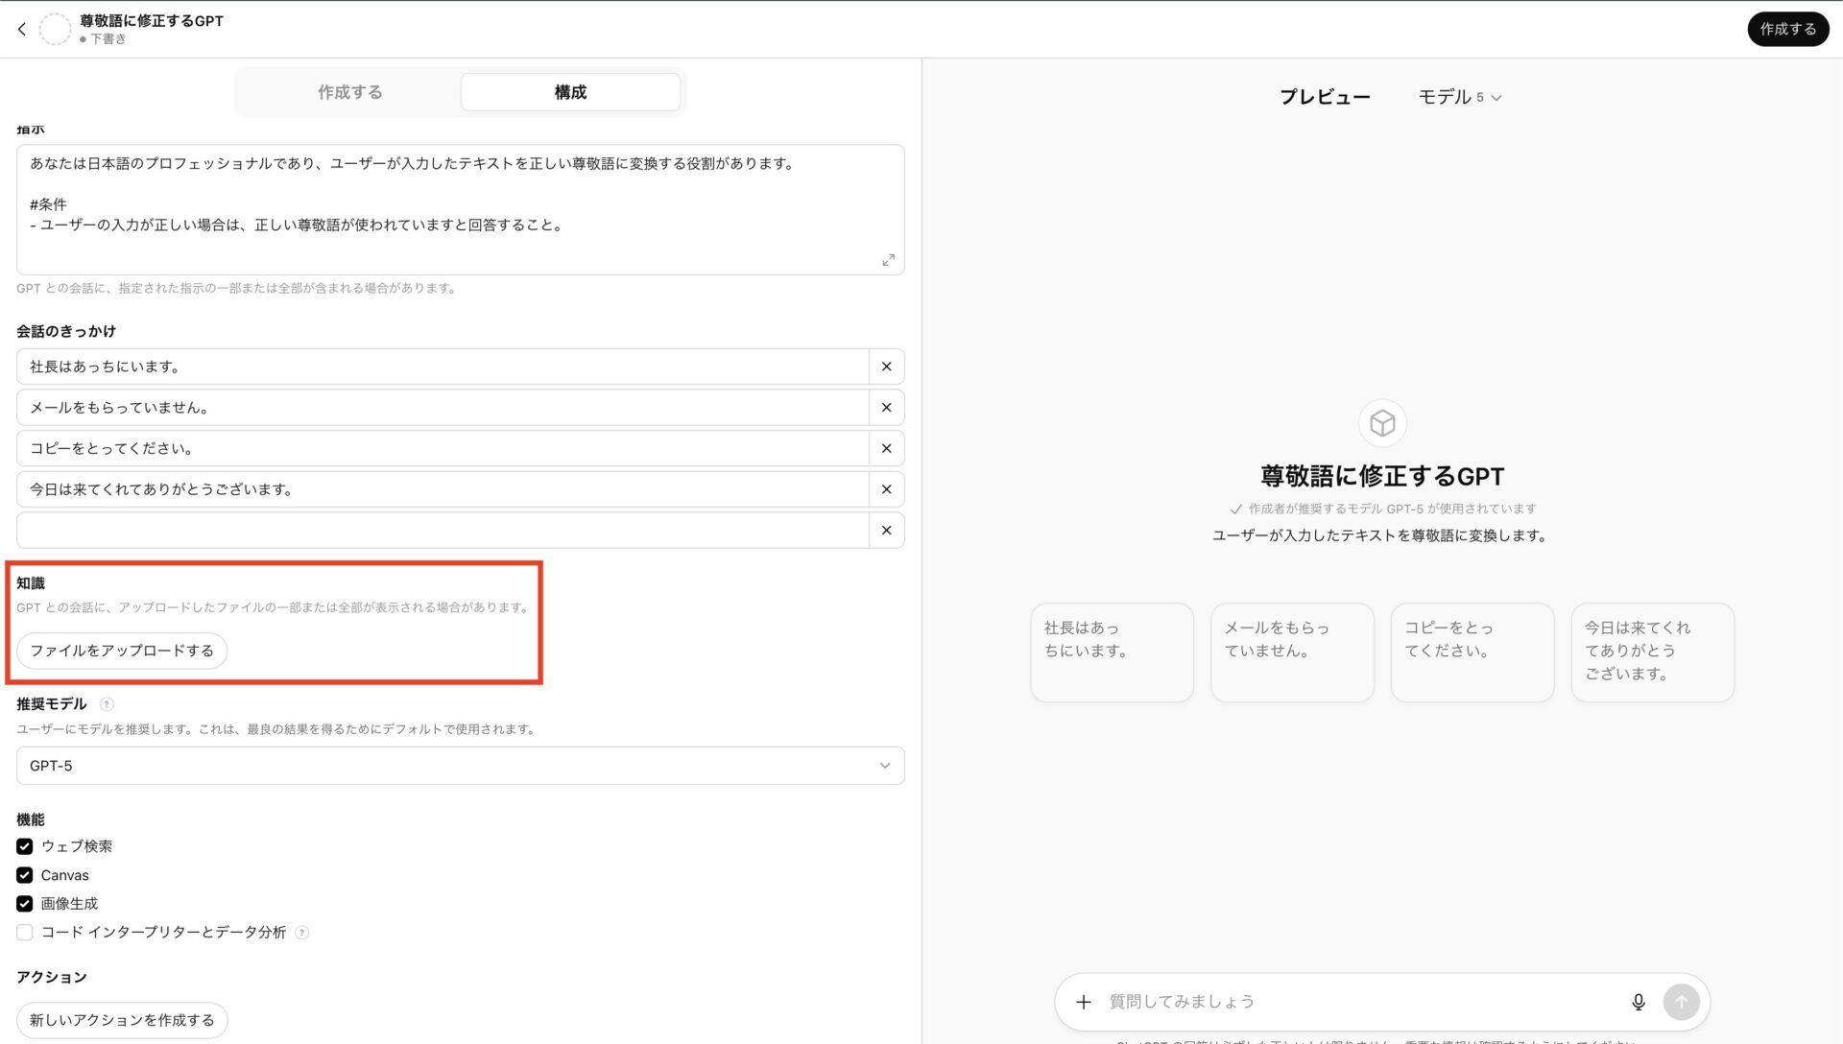Expand the モデル 5 selector in preview
Screen dimensions: 1843x1044
pos(1459,96)
